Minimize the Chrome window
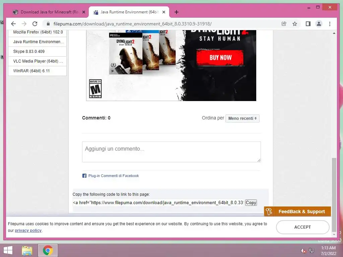The image size is (343, 257). (x=308, y=8)
